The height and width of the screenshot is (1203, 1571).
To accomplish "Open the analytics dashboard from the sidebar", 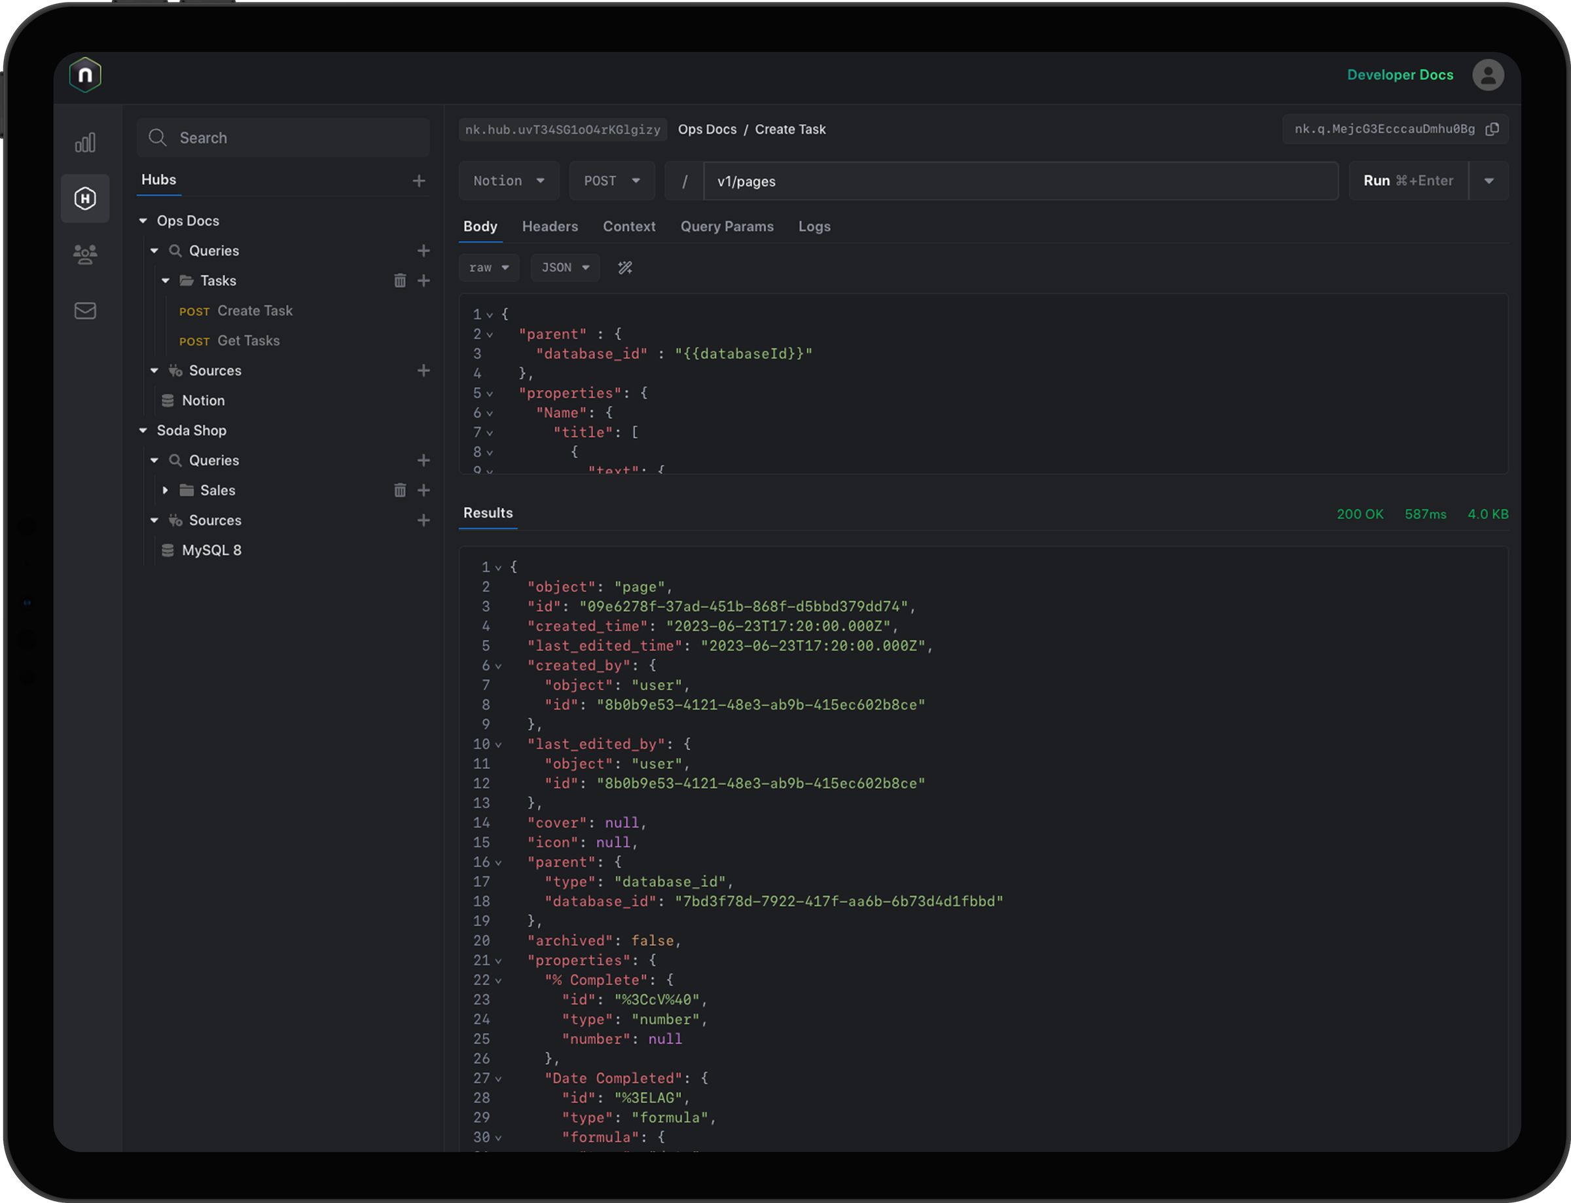I will (85, 142).
